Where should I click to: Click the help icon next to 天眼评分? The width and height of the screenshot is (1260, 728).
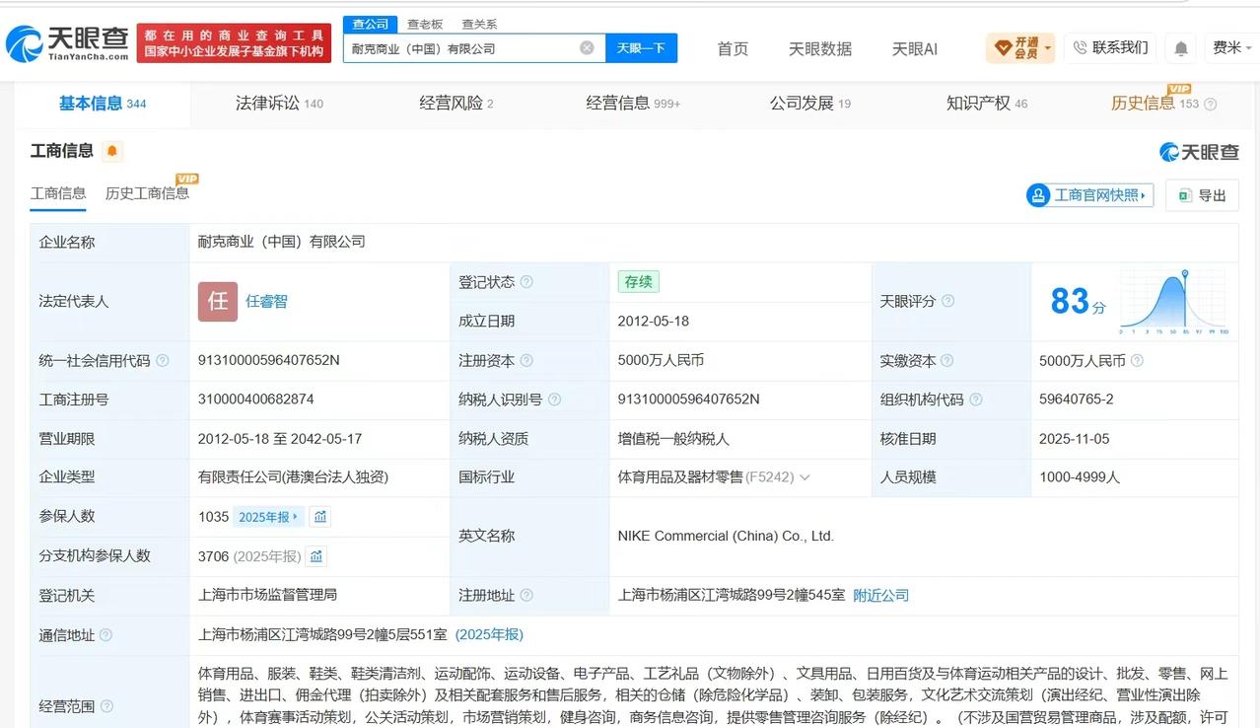pos(947,301)
